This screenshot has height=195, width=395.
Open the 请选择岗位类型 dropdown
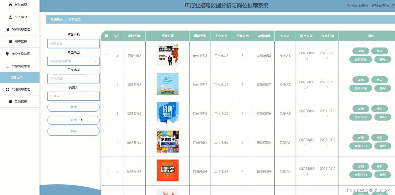pos(73,61)
